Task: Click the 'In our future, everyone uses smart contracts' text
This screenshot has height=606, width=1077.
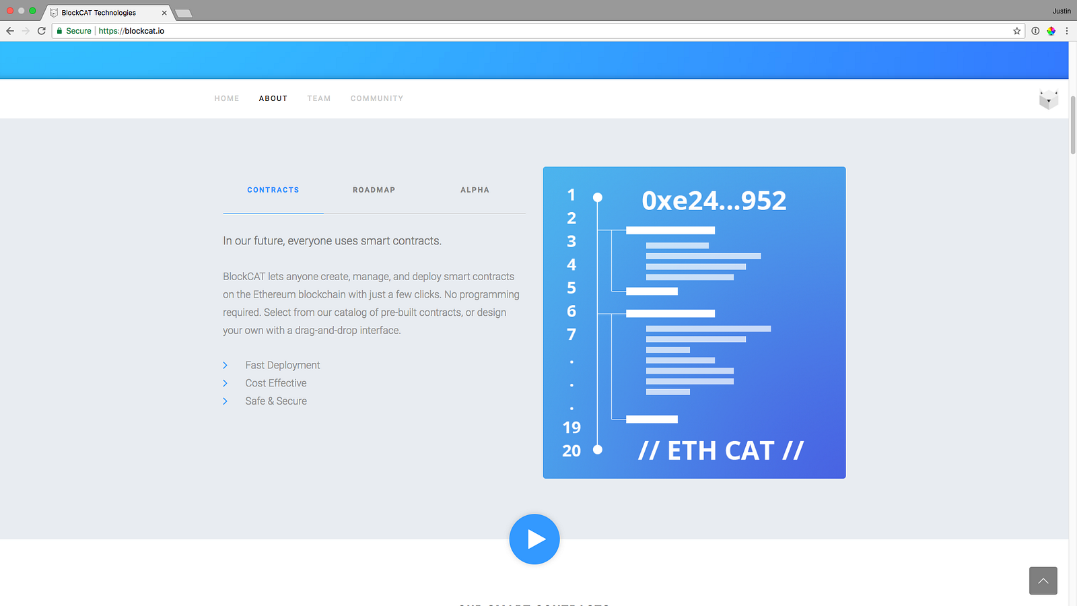Action: click(x=333, y=241)
